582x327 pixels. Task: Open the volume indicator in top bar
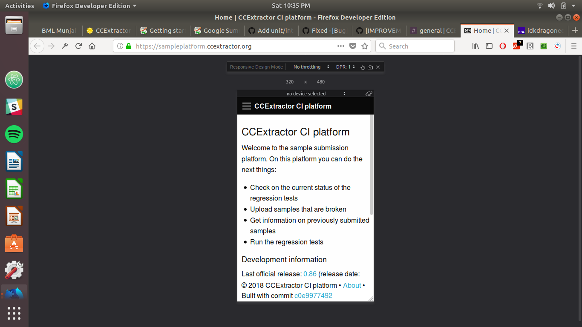click(552, 6)
